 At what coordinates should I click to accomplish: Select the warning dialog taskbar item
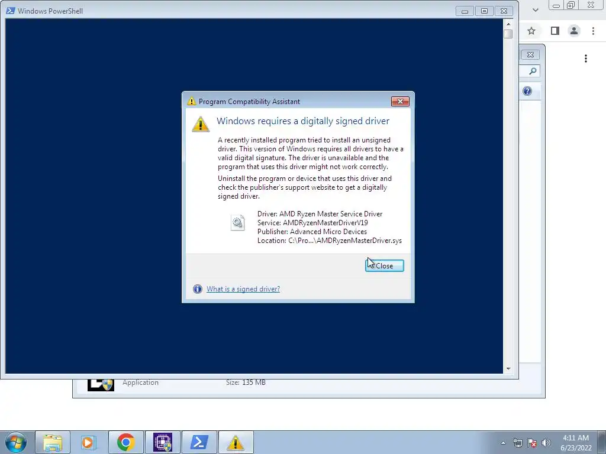(236, 442)
